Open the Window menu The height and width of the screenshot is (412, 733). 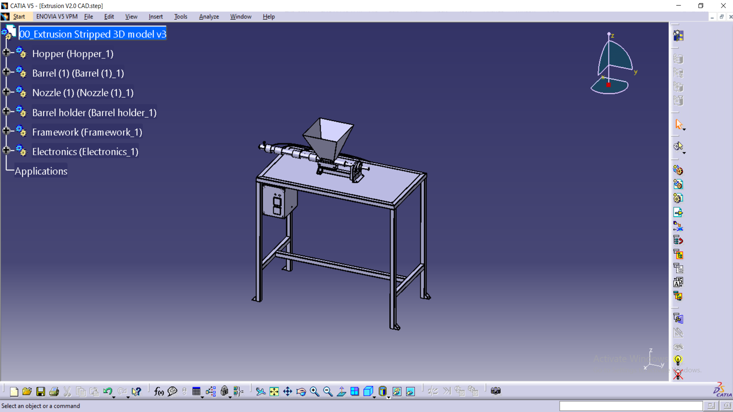(x=241, y=16)
